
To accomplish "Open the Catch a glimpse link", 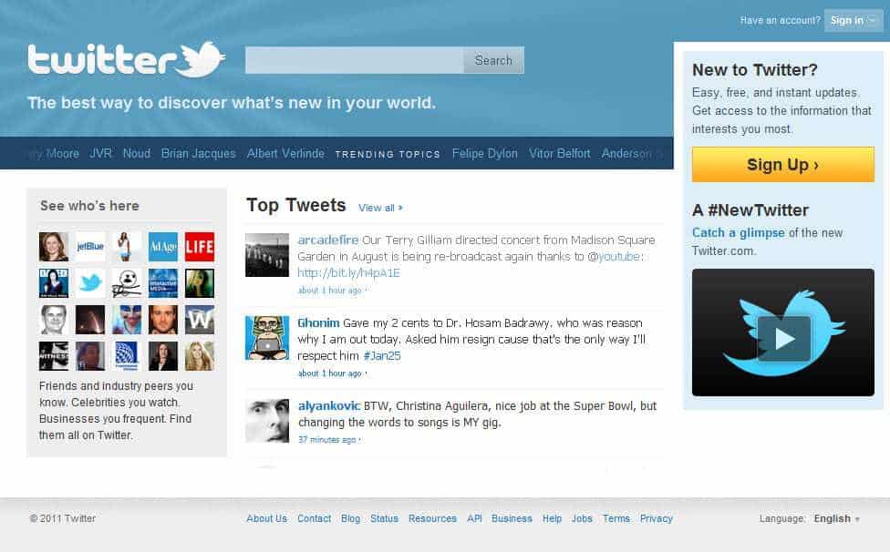I will tap(738, 233).
